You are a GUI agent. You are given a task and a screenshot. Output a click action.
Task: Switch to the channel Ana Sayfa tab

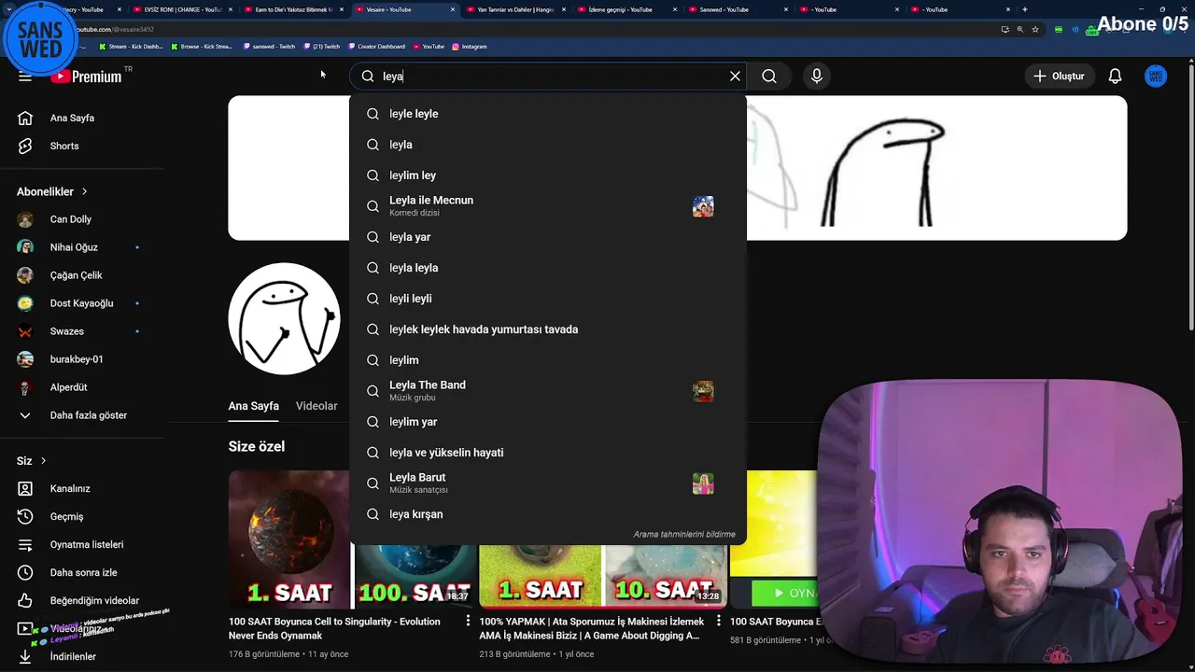click(x=254, y=406)
